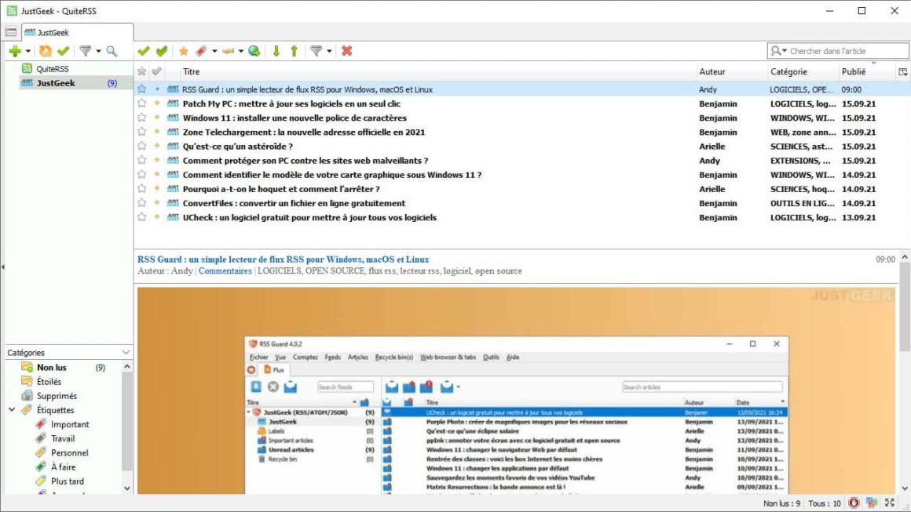Mark feed as read in the feeds toolbar

tap(64, 51)
